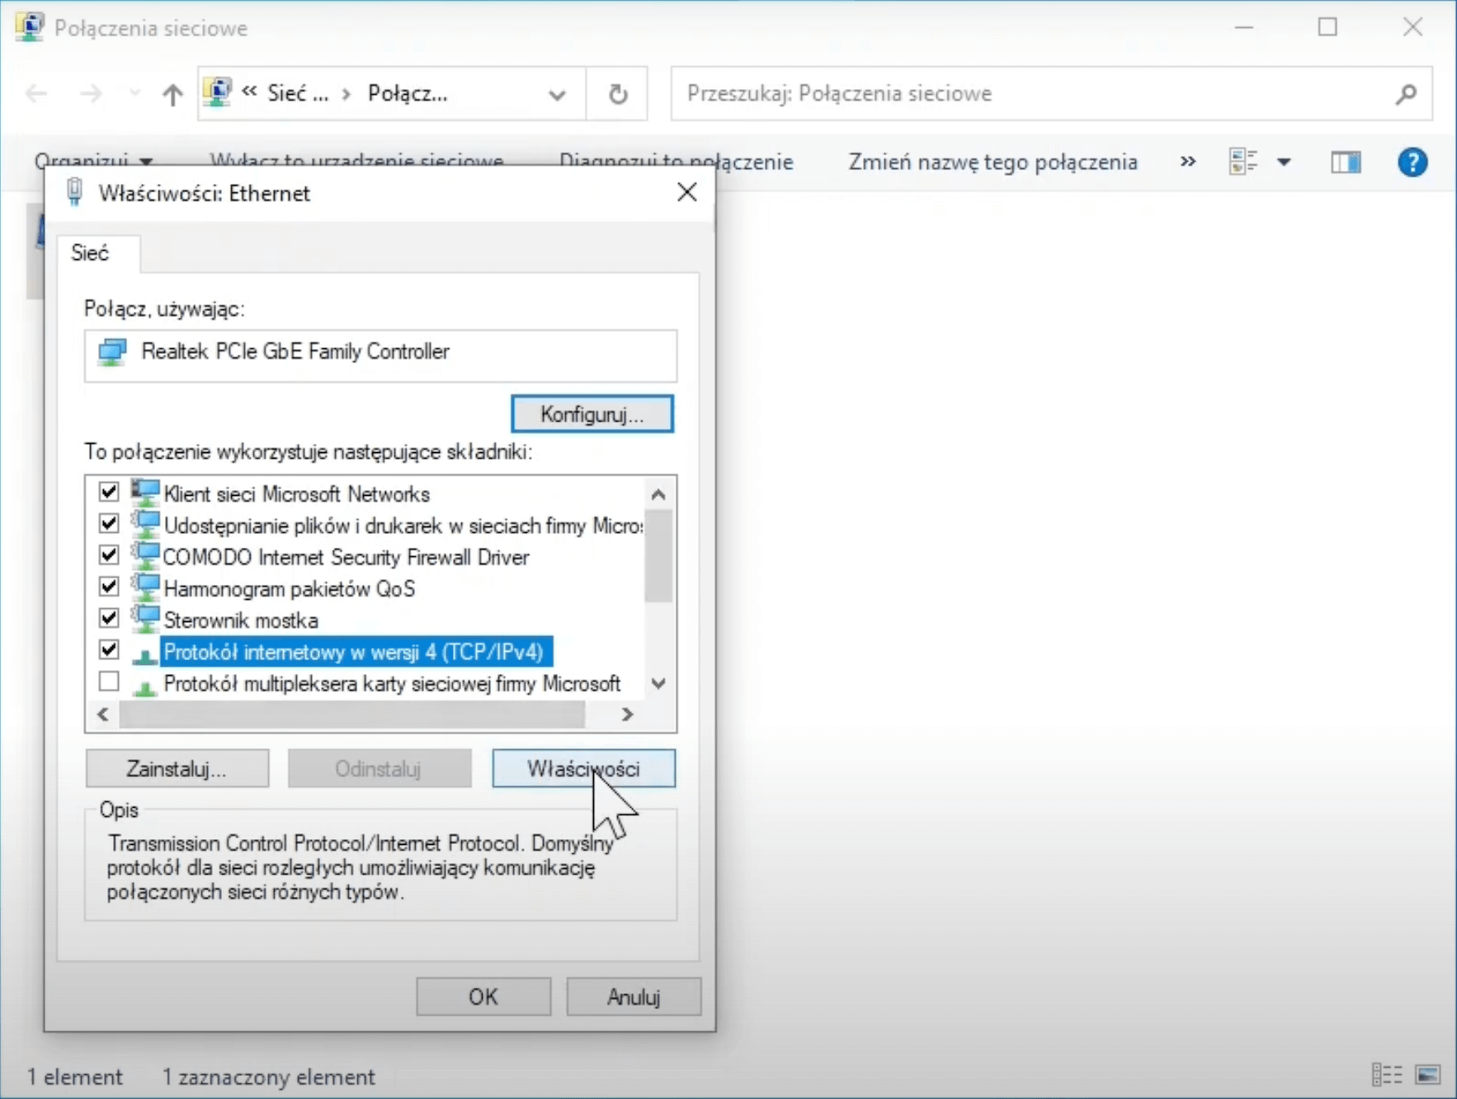Screen dimensions: 1457x1099
Task: Click Wyłącz to urządzenie sieciowe command
Action: pos(356,161)
